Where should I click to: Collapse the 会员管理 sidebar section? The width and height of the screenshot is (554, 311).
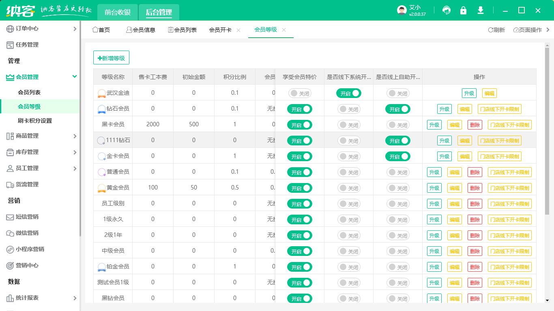[x=74, y=77]
